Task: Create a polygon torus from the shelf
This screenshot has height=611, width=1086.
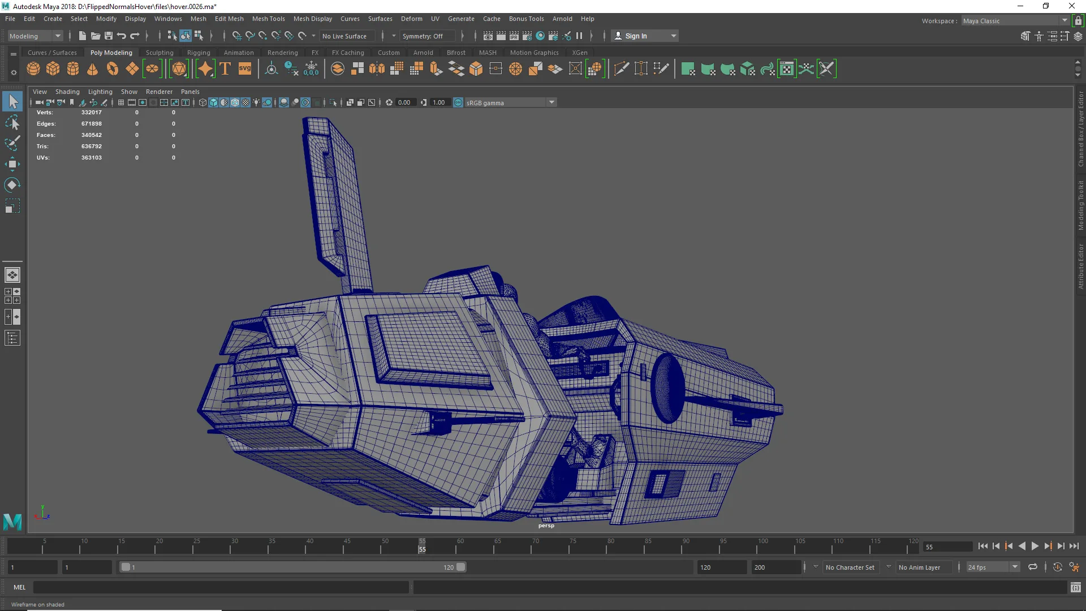Action: tap(113, 69)
